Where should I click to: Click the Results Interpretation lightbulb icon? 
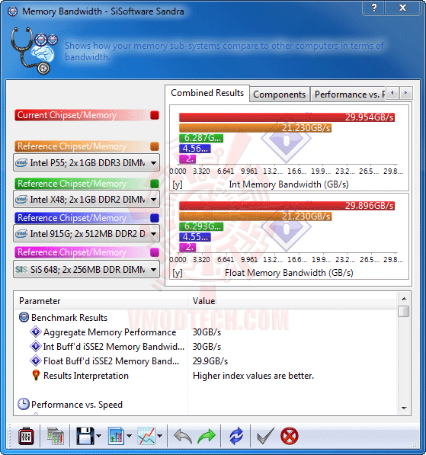pos(36,375)
